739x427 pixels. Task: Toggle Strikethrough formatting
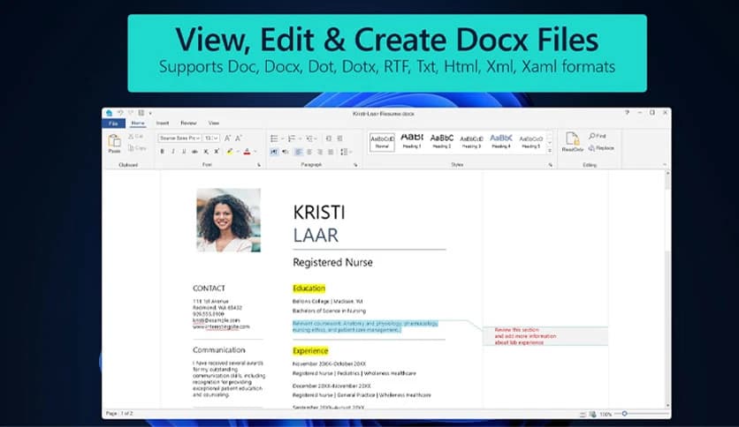click(x=194, y=152)
